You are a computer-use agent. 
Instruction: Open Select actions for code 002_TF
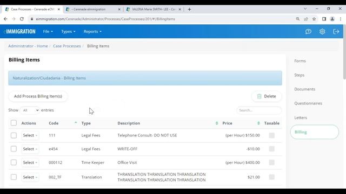(30, 177)
